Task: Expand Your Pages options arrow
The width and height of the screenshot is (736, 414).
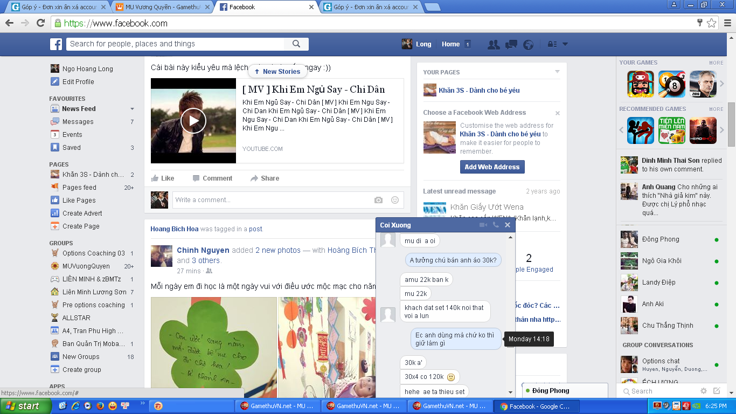Action: [558, 72]
